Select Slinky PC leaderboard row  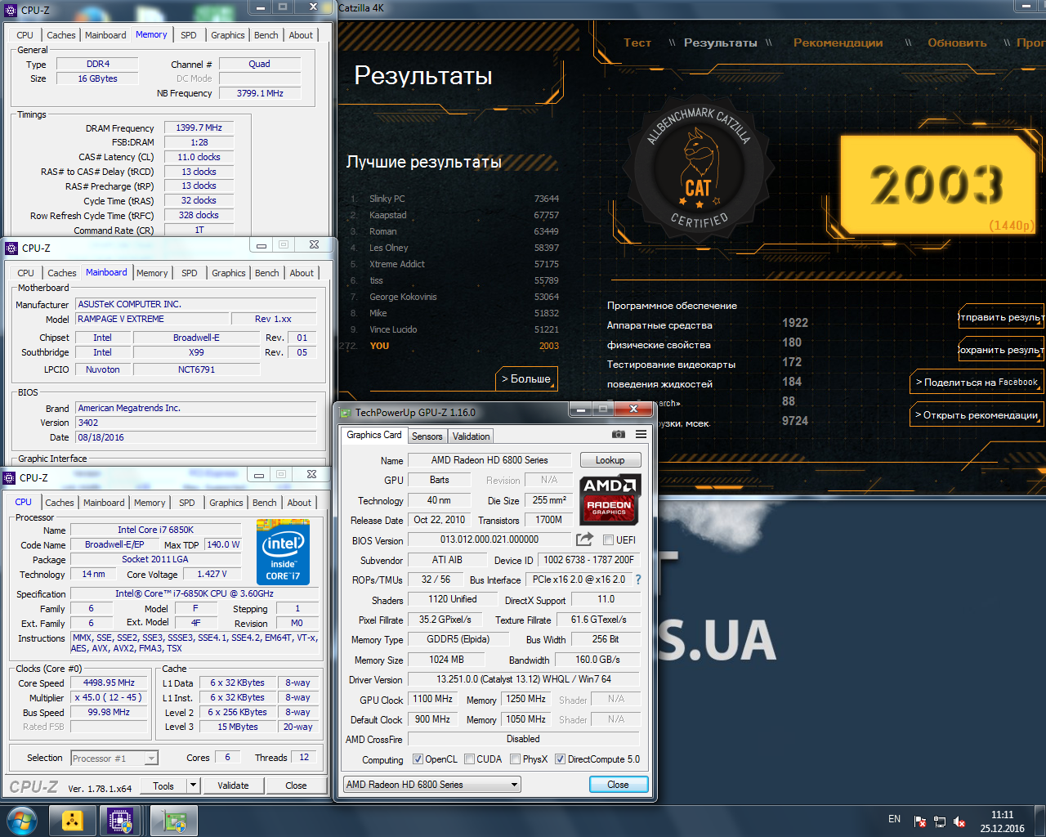(x=454, y=199)
